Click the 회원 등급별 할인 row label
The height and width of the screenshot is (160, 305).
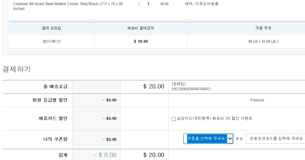point(51,100)
